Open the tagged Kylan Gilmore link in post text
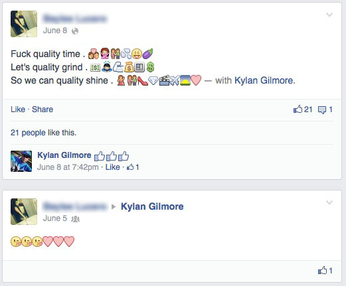The height and width of the screenshot is (286, 346). pos(265,80)
